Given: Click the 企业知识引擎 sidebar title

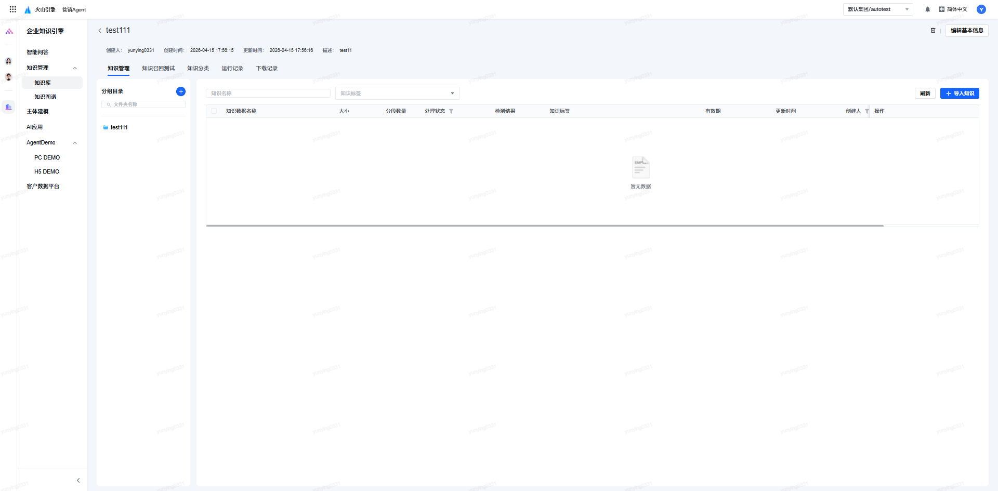Looking at the screenshot, I should (45, 31).
